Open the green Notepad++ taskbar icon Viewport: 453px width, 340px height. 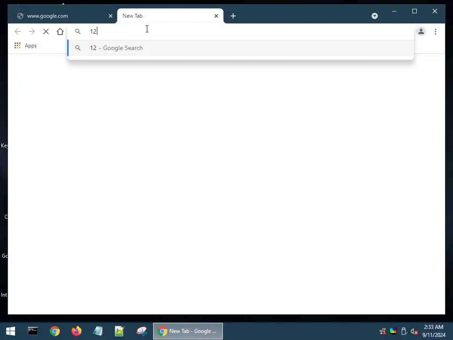[119, 331]
